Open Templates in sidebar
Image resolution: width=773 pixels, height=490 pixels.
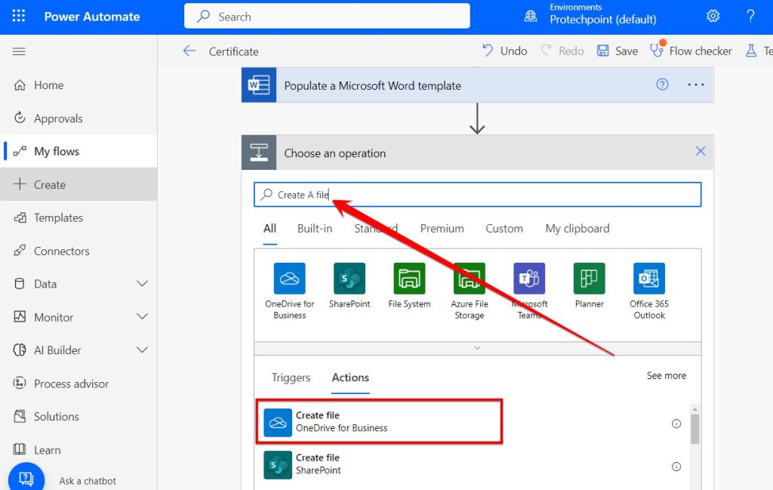point(79,217)
